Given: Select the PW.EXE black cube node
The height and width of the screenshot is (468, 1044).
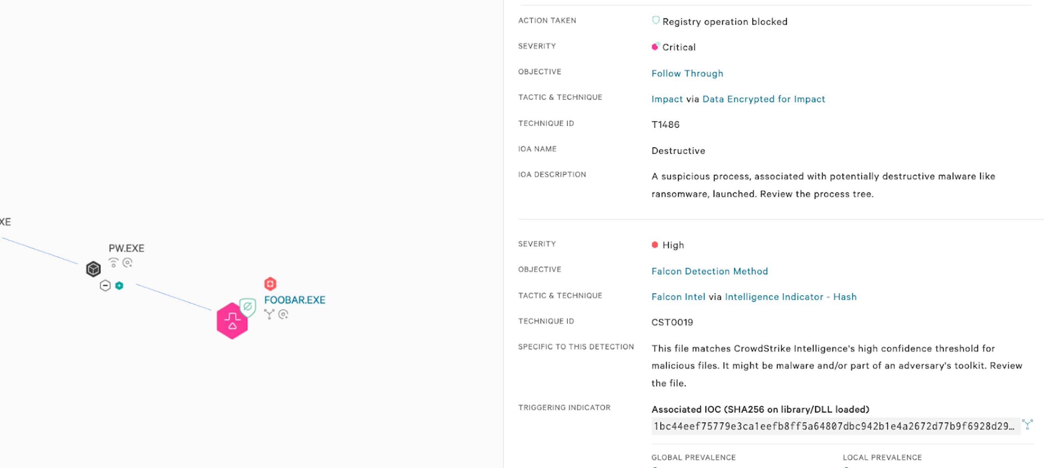Looking at the screenshot, I should click(93, 269).
